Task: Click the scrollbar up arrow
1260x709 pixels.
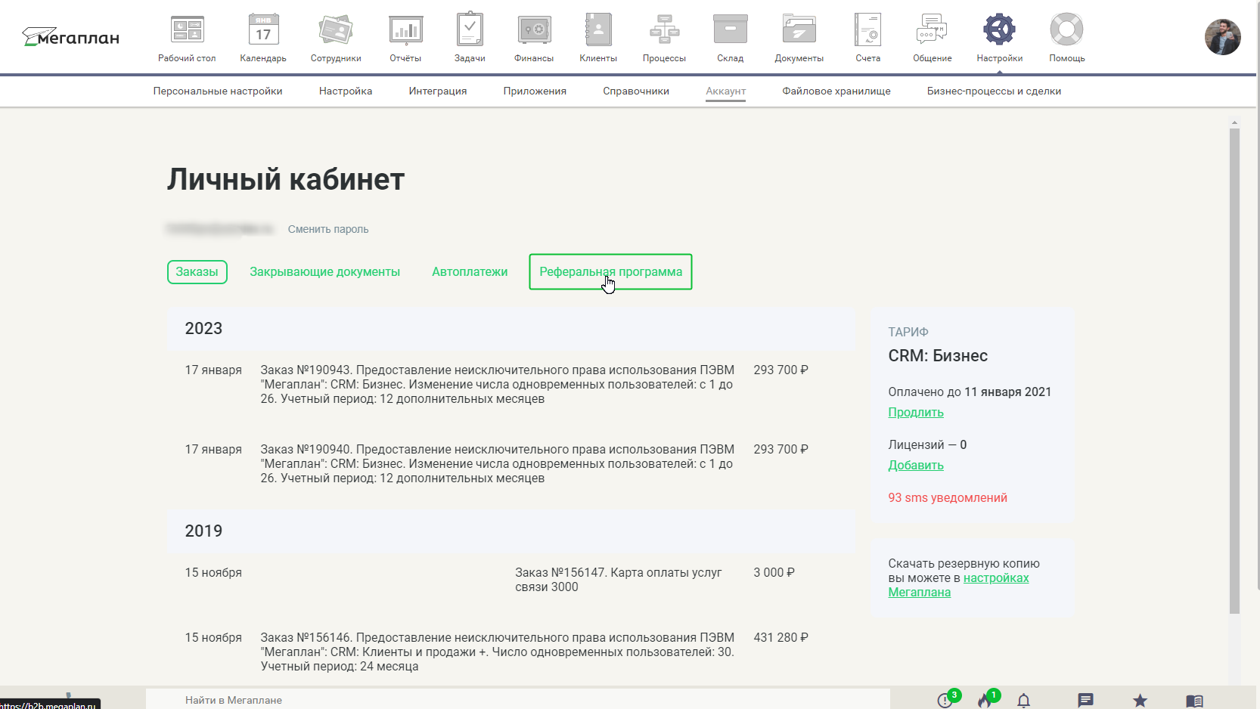Action: [x=1234, y=122]
